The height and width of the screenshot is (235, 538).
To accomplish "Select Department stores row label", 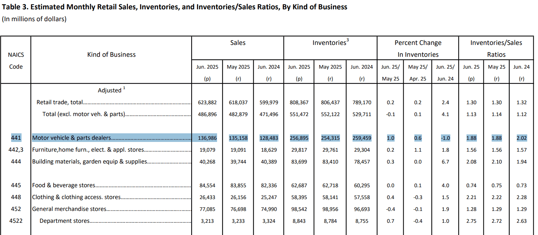I will [64, 221].
